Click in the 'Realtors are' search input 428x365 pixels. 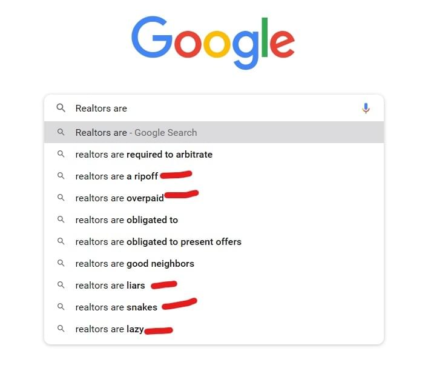coord(216,109)
